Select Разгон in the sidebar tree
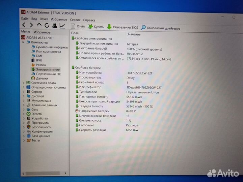The image size is (243, 182). pyautogui.click(x=41, y=65)
